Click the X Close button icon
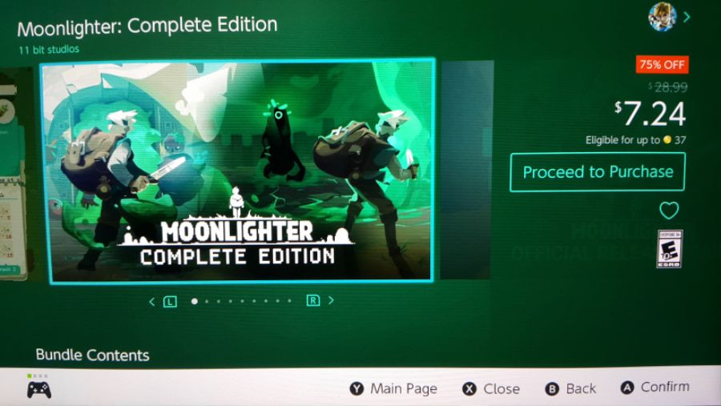Viewport: 721px width, 406px height. pos(469,389)
